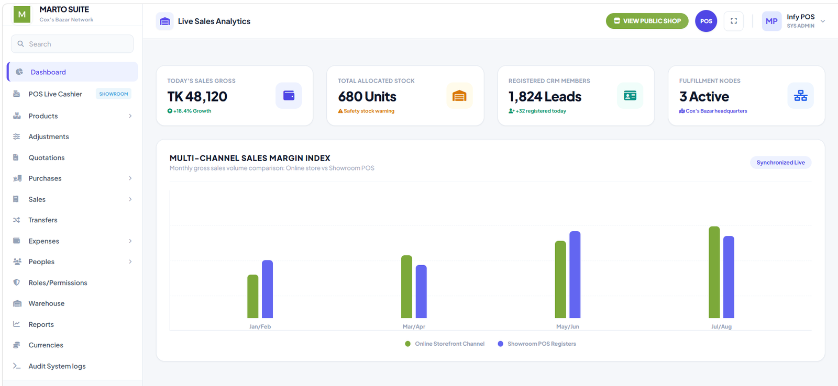Viewport: 838px width, 386px height.
Task: Click the Safety stock warning text
Action: click(x=369, y=111)
